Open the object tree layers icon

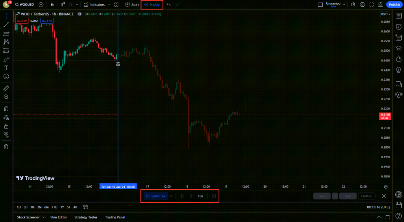[x=398, y=48]
